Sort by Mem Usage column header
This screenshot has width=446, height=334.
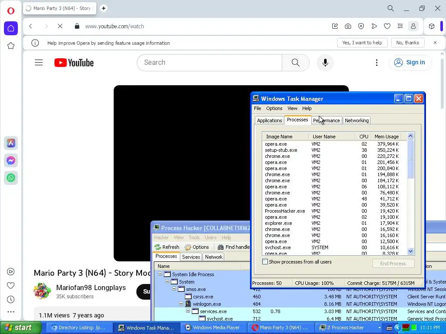point(386,136)
